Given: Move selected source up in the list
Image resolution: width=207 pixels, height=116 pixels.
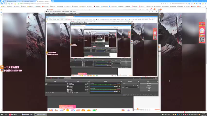Looking at the screenshot, I should coord(75,93).
